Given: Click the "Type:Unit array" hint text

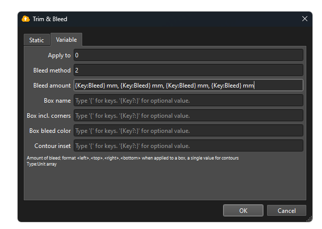Looking at the screenshot, I should 42,164.
